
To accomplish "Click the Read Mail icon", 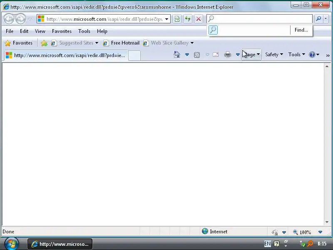I will [216, 55].
